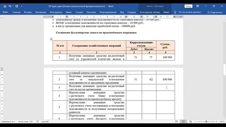Click the Save icon in title bar
This screenshot has width=226, height=127.
coord(5,6)
